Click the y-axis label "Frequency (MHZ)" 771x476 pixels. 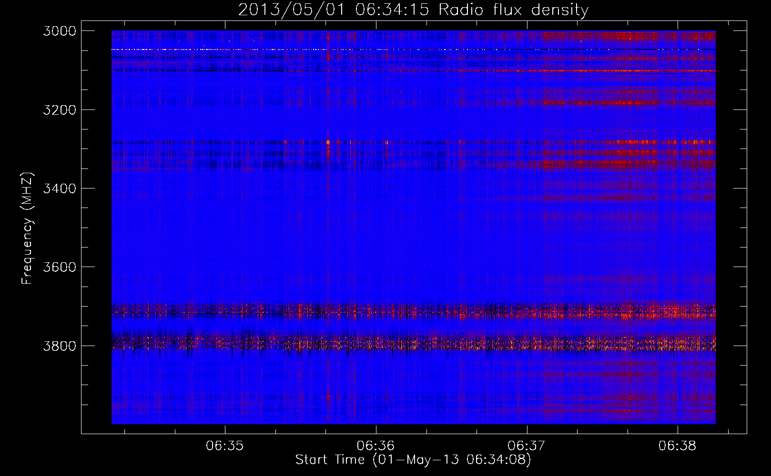(x=27, y=228)
